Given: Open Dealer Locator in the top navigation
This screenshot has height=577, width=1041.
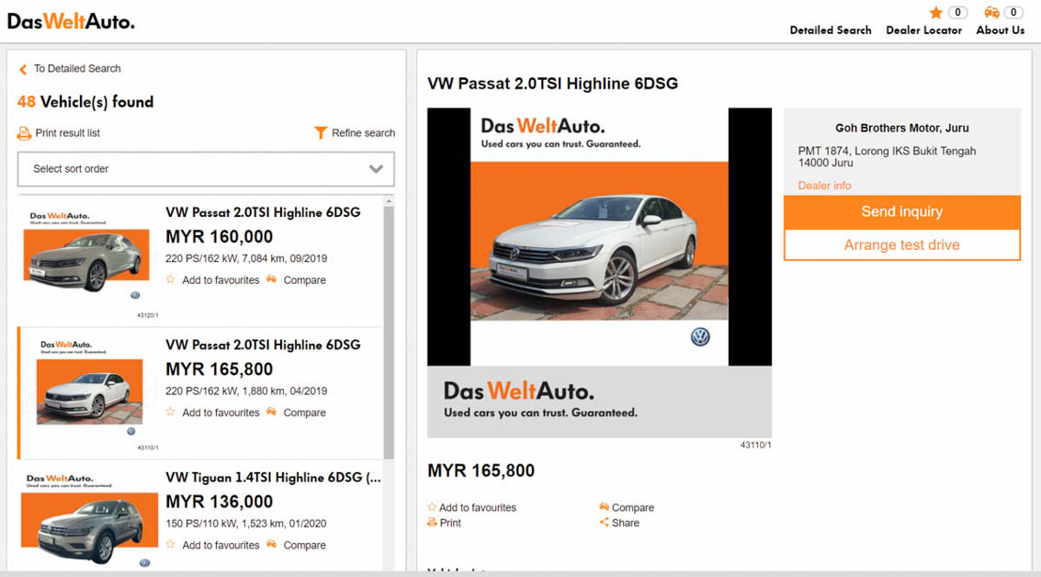Looking at the screenshot, I should 923,30.
